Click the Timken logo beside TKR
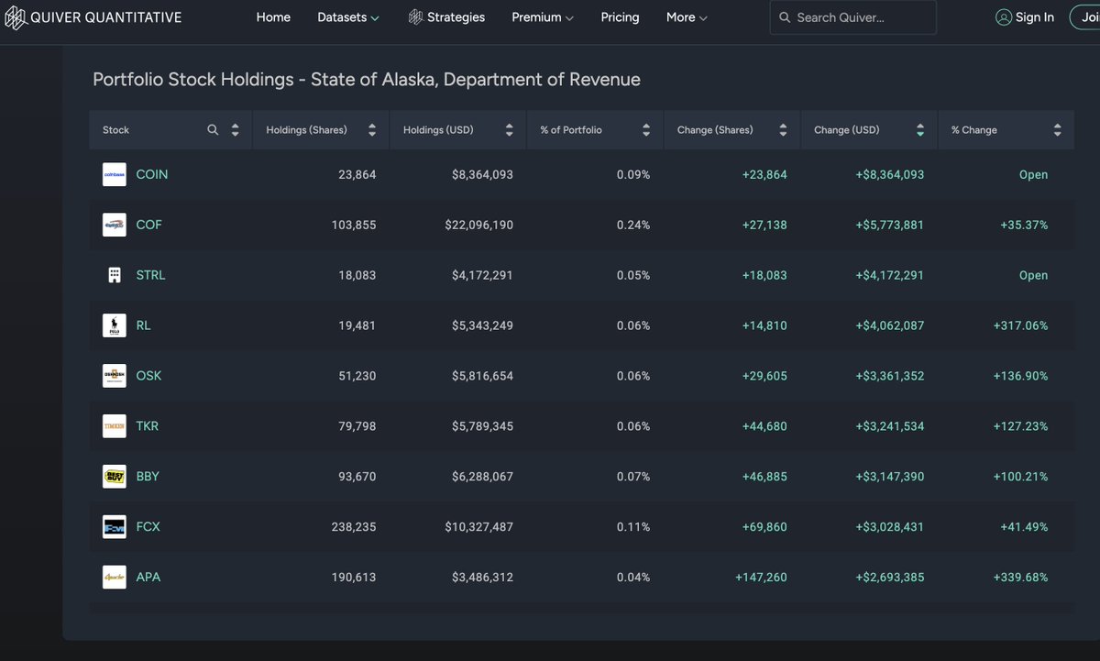Viewport: 1100px width, 661px height. (x=115, y=426)
